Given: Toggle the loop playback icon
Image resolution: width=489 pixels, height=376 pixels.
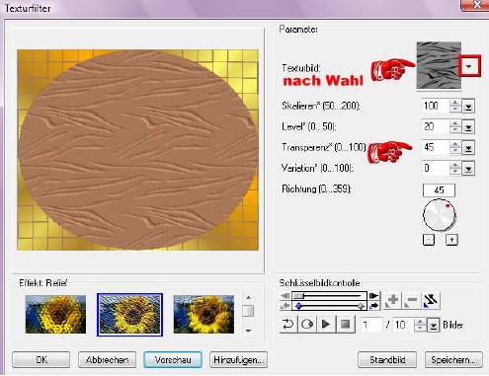Looking at the screenshot, I should click(288, 325).
